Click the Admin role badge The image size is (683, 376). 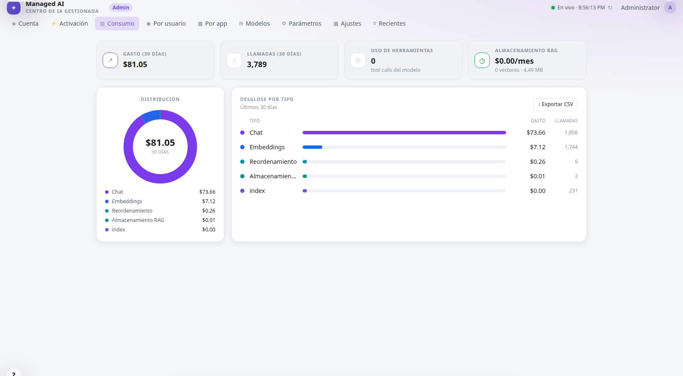click(x=121, y=8)
